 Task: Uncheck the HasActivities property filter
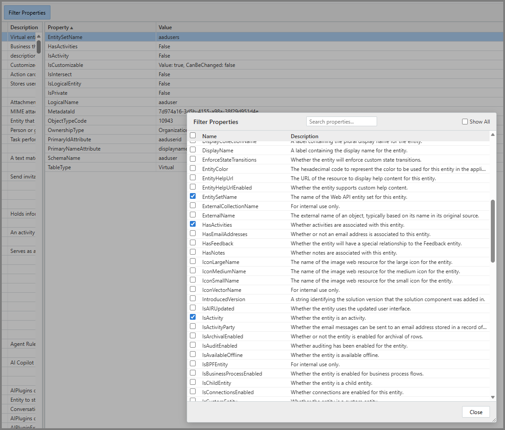tap(193, 224)
